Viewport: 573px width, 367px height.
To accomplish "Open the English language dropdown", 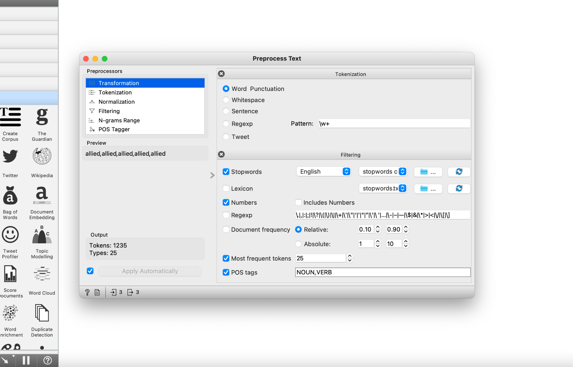I will point(323,171).
